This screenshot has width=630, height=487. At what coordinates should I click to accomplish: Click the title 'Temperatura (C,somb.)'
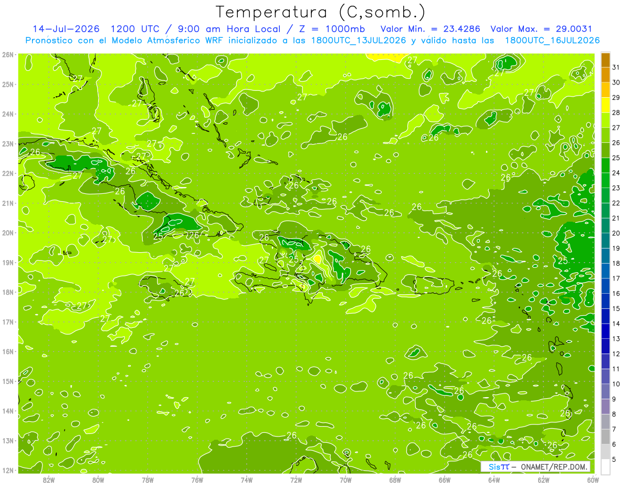(x=321, y=12)
